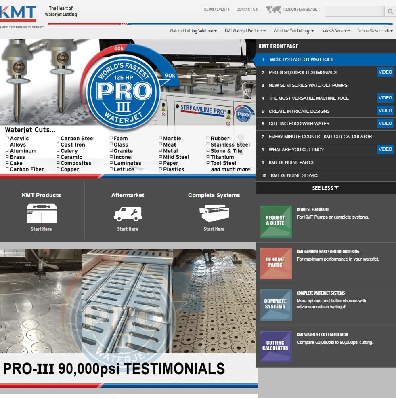Open the News / Events link
Screen dimensions: 396x398
tap(217, 9)
